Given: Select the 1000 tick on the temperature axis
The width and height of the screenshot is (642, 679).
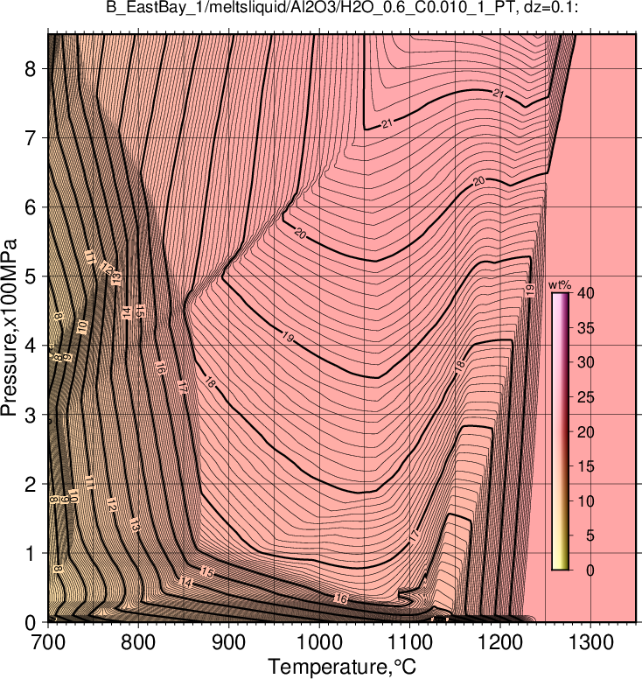Looking at the screenshot, I should [x=319, y=642].
